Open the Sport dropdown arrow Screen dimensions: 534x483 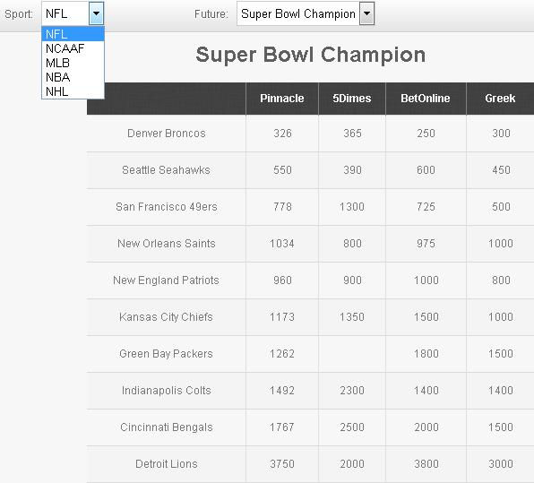(x=97, y=13)
